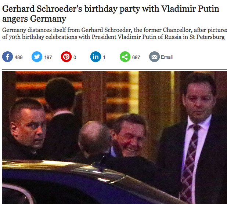Click the smiling man in the photo center
Image resolution: width=227 pixels, height=204 pixels.
pyautogui.click(x=130, y=136)
